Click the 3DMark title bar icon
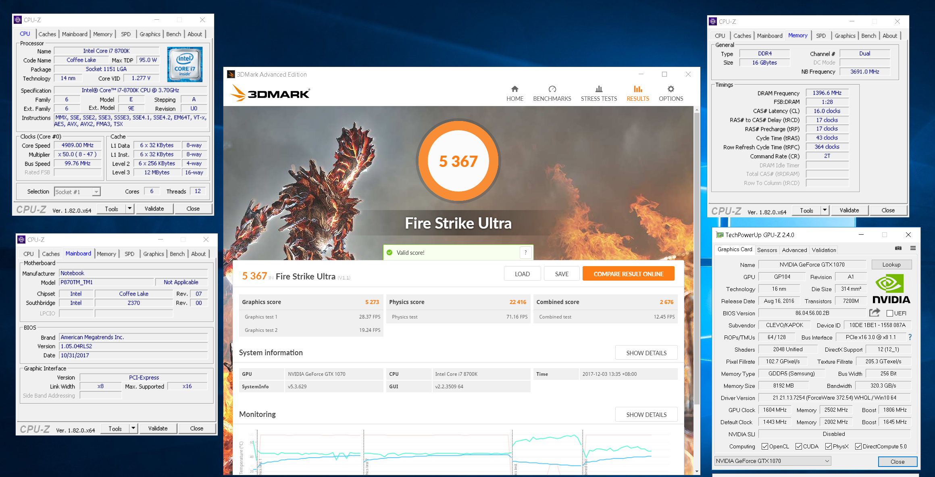This screenshot has width=935, height=477. [231, 75]
